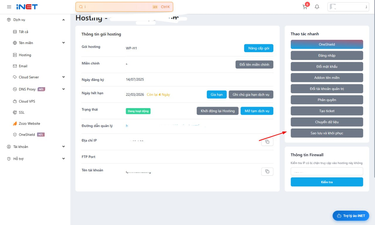This screenshot has width=375, height=225.
Task: Open the shopping cart
Action: click(x=305, y=7)
